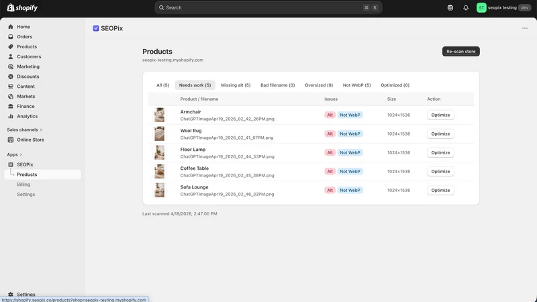Screen dimensions: 537x302
Task: Click Not WebP badge on Sofa Lounge row
Action: pos(350,191)
